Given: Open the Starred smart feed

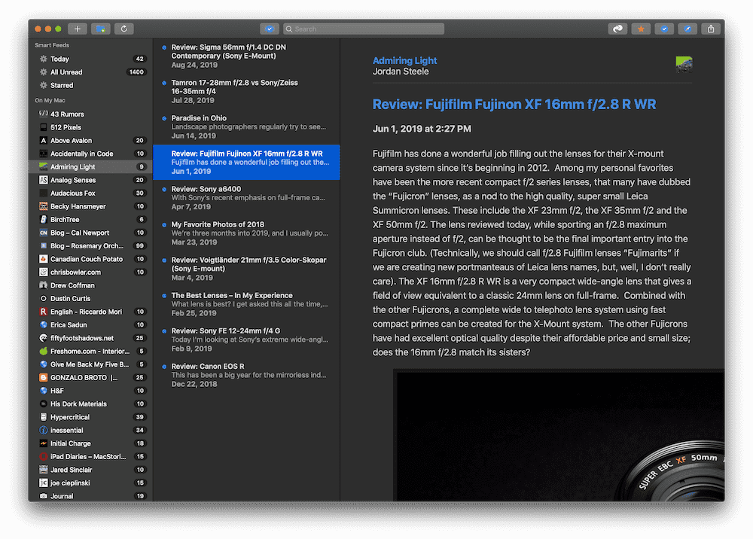Looking at the screenshot, I should click(x=90, y=85).
